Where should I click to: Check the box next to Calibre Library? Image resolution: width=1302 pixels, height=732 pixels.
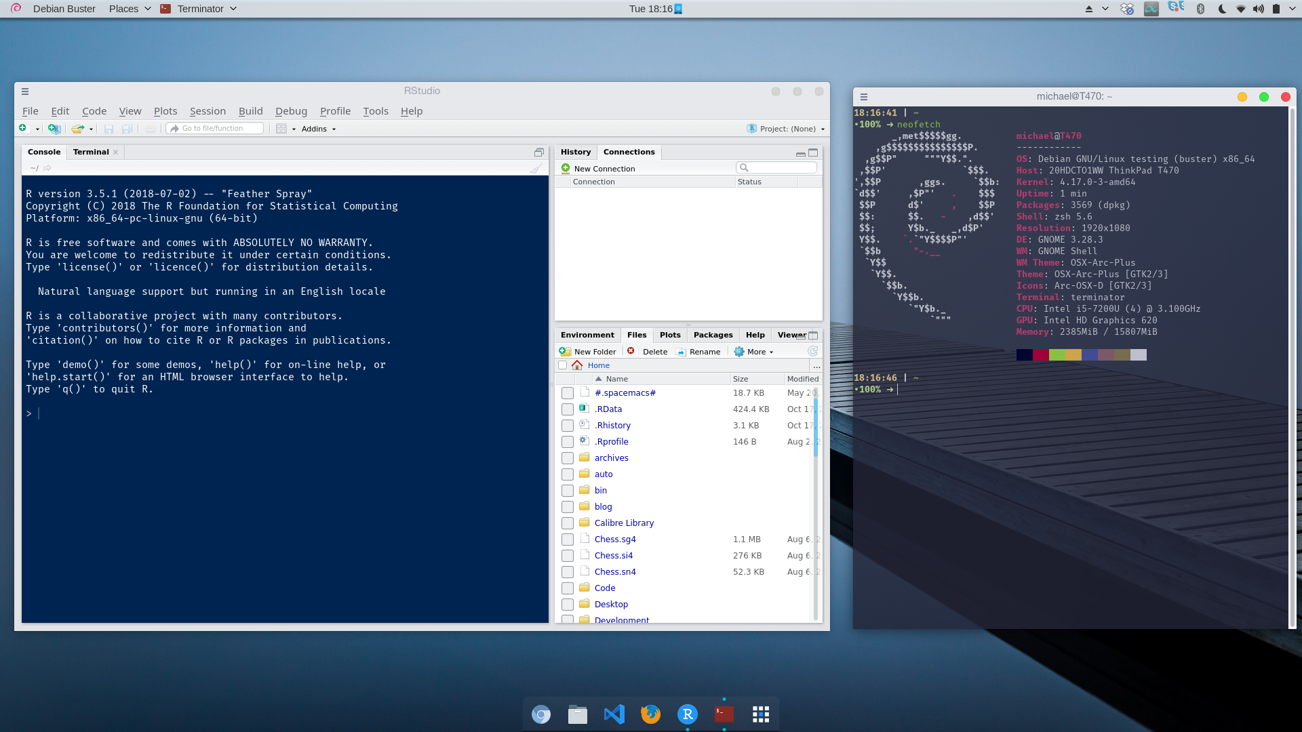point(568,523)
